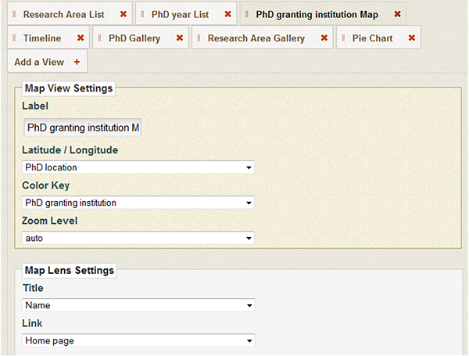Remove the PhD year List view
This screenshot has height=356, width=469.
(x=227, y=15)
